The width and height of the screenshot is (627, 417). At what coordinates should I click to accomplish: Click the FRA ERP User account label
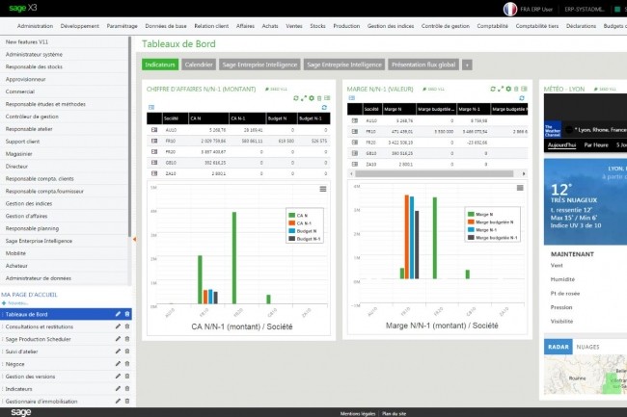[536, 10]
